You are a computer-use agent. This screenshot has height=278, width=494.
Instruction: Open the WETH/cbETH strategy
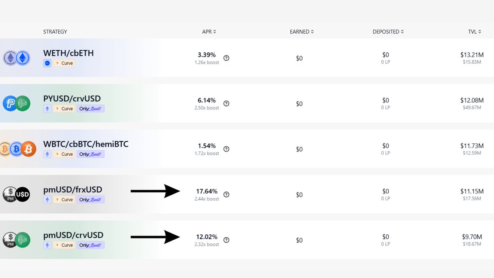tap(68, 53)
